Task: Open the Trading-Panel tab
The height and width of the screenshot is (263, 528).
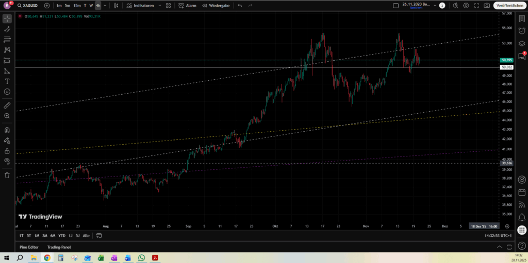Action: 59,247
